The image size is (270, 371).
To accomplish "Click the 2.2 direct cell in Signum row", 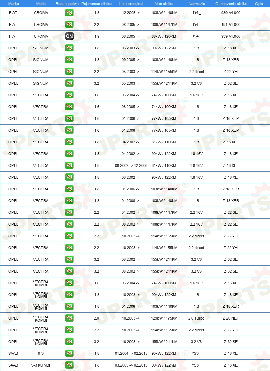I will pos(196,72).
